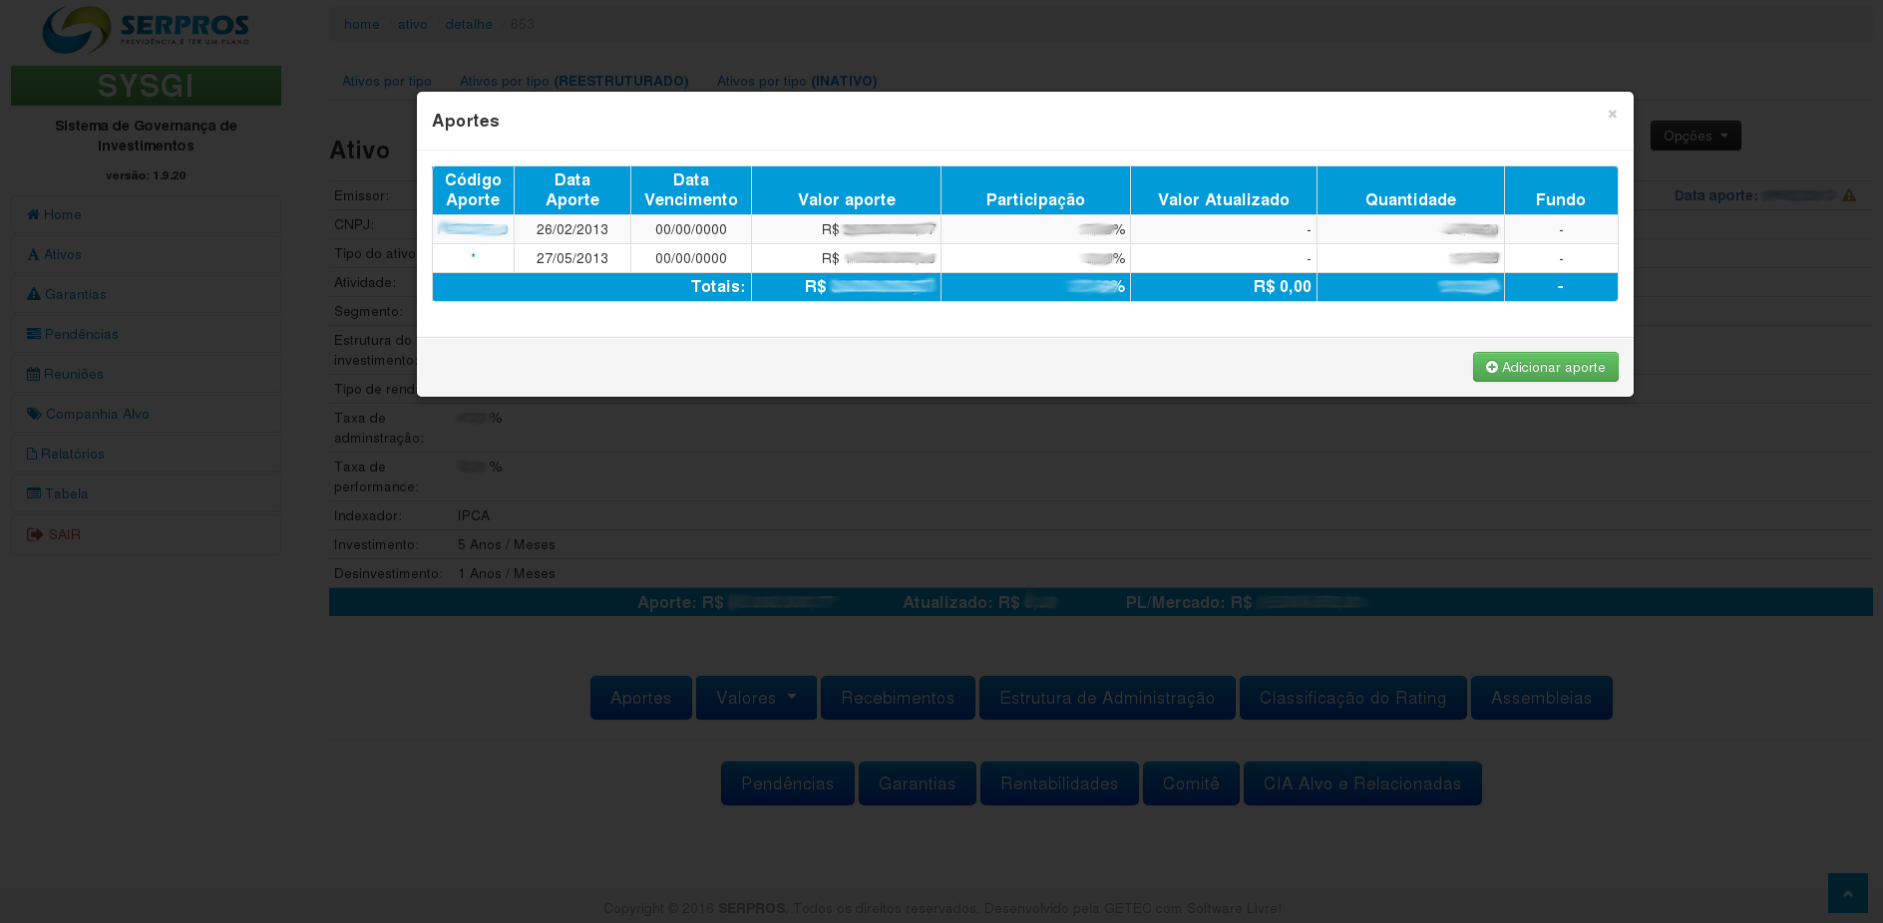The image size is (1883, 923).
Task: Open Tabela in the sidebar menu
Action: [x=66, y=493]
